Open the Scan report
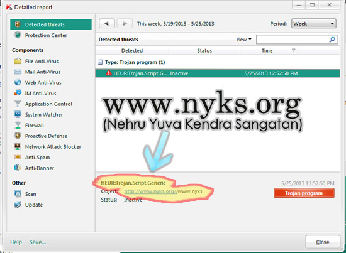346x253 pixels. coord(30,194)
